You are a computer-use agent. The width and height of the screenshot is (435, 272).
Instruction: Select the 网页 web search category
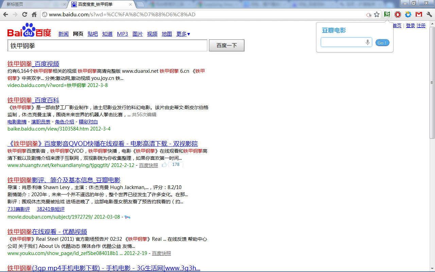pos(78,34)
